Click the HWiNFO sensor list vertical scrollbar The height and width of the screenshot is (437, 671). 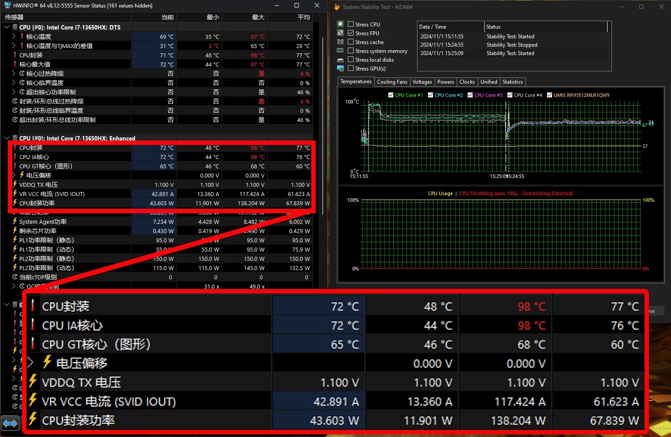[323, 126]
